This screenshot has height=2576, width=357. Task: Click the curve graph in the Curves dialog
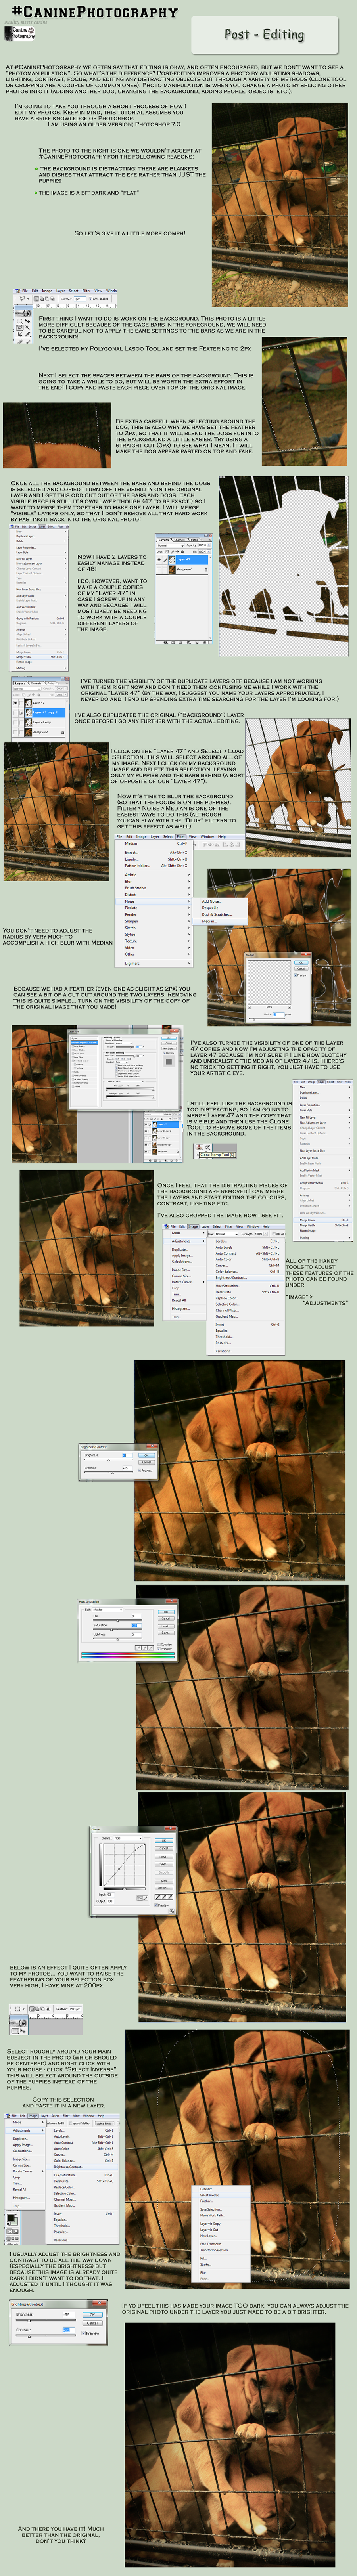(x=125, y=1865)
